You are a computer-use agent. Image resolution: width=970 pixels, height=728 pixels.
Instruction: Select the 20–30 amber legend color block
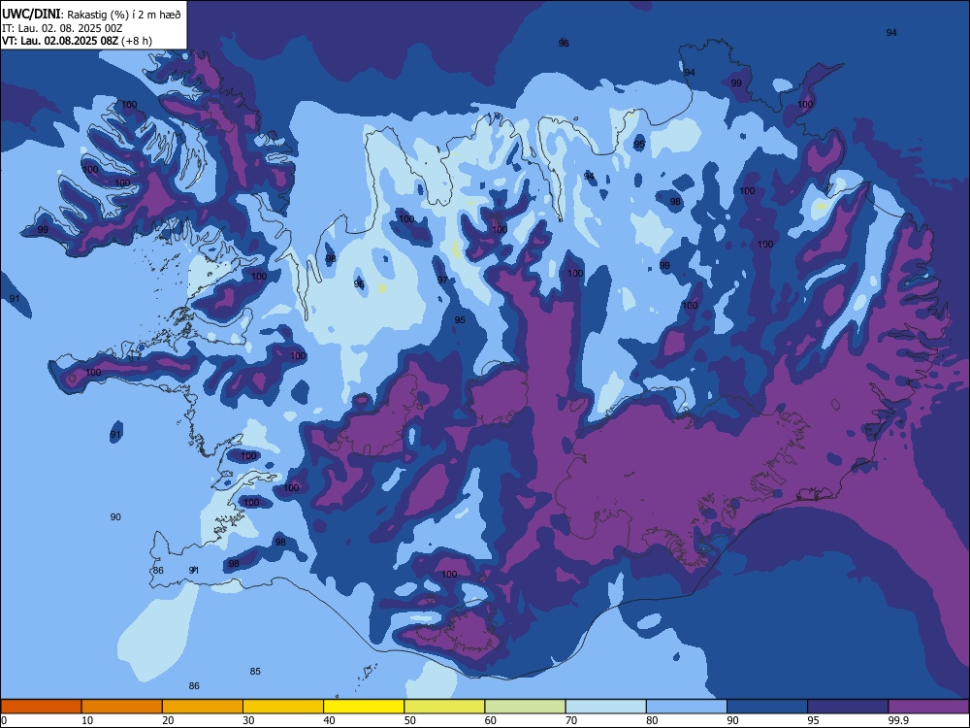point(203,707)
